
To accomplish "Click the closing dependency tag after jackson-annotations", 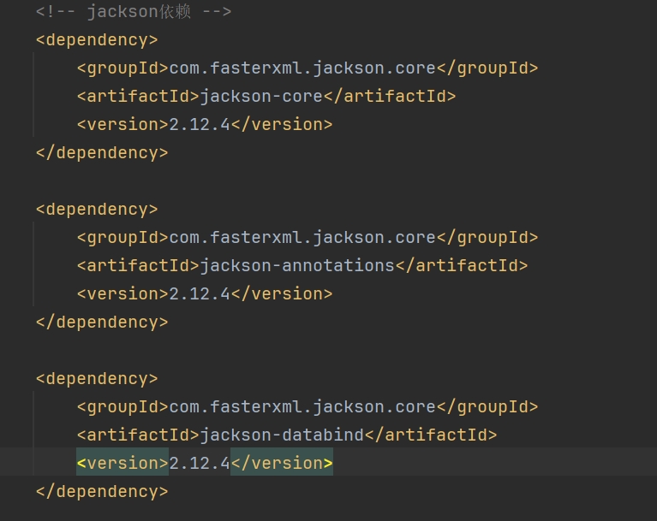I will click(102, 323).
